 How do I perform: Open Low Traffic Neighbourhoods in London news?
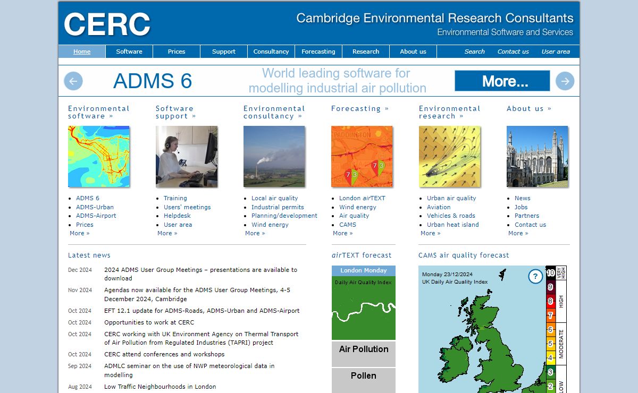[x=160, y=387]
